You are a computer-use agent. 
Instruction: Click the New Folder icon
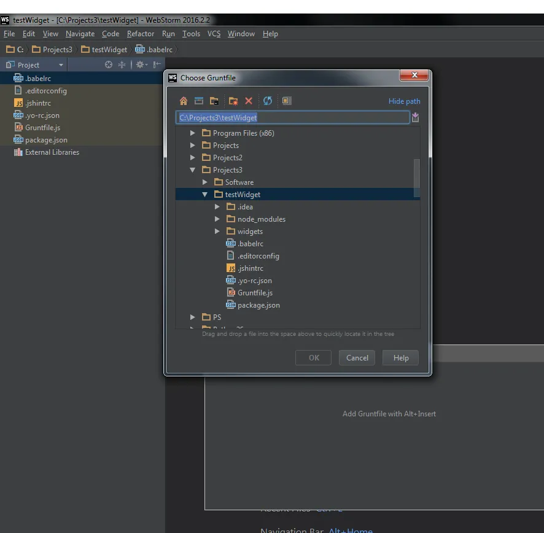pyautogui.click(x=233, y=101)
